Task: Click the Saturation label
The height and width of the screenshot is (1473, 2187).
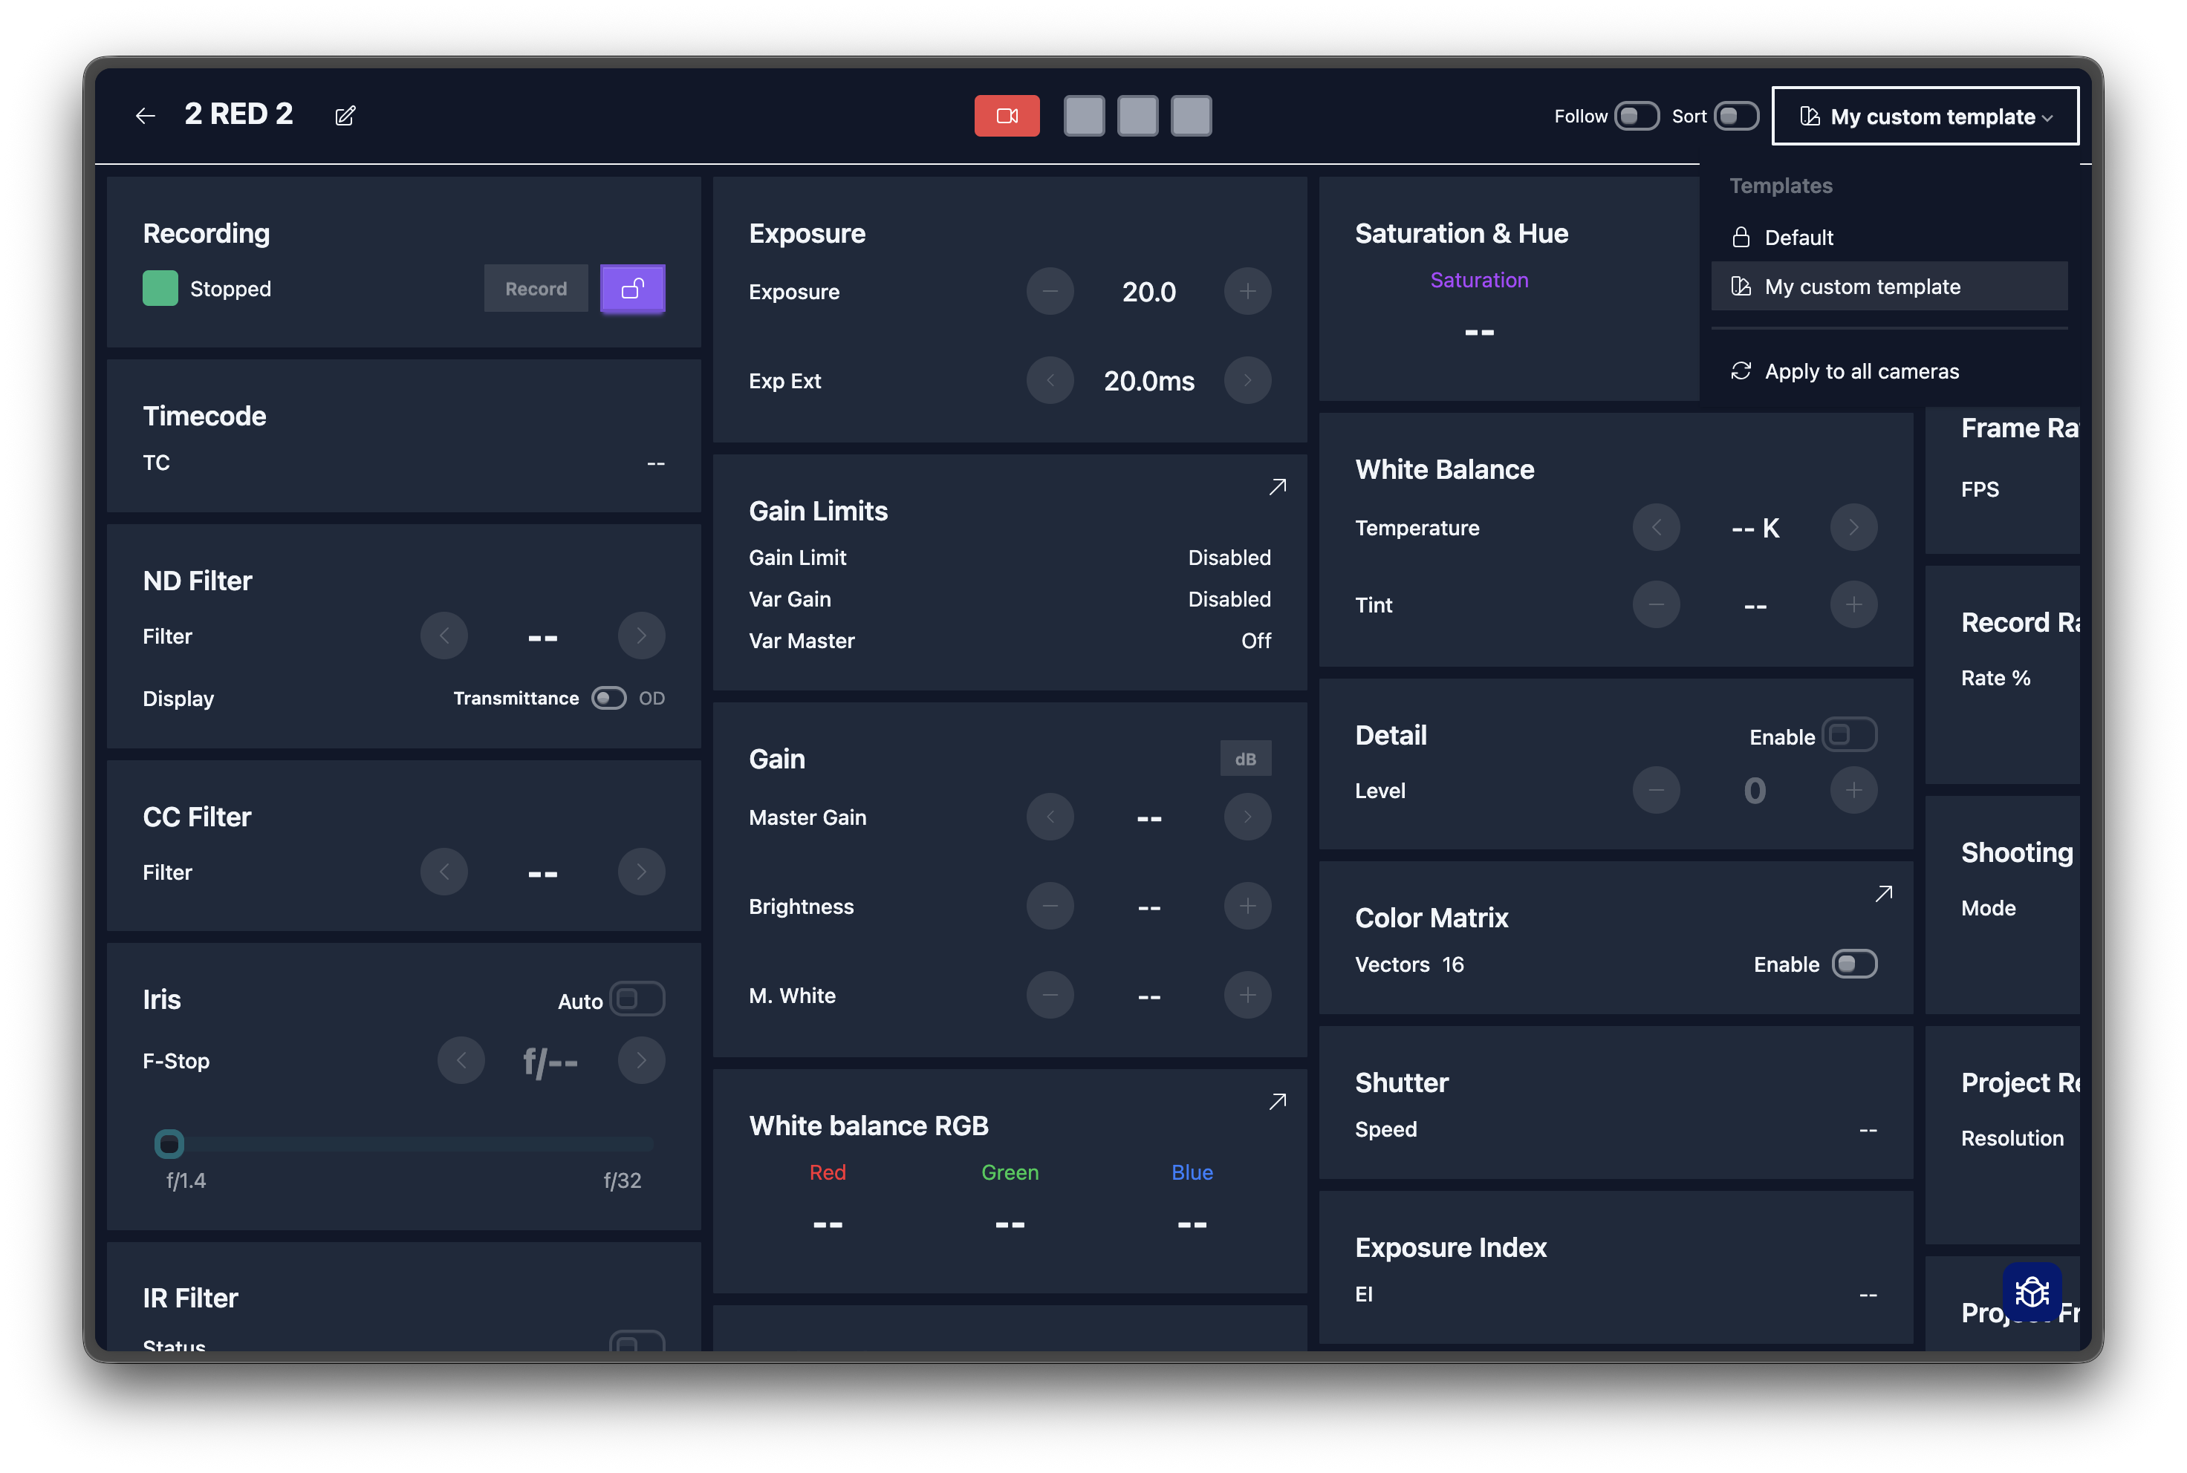Action: coord(1478,280)
